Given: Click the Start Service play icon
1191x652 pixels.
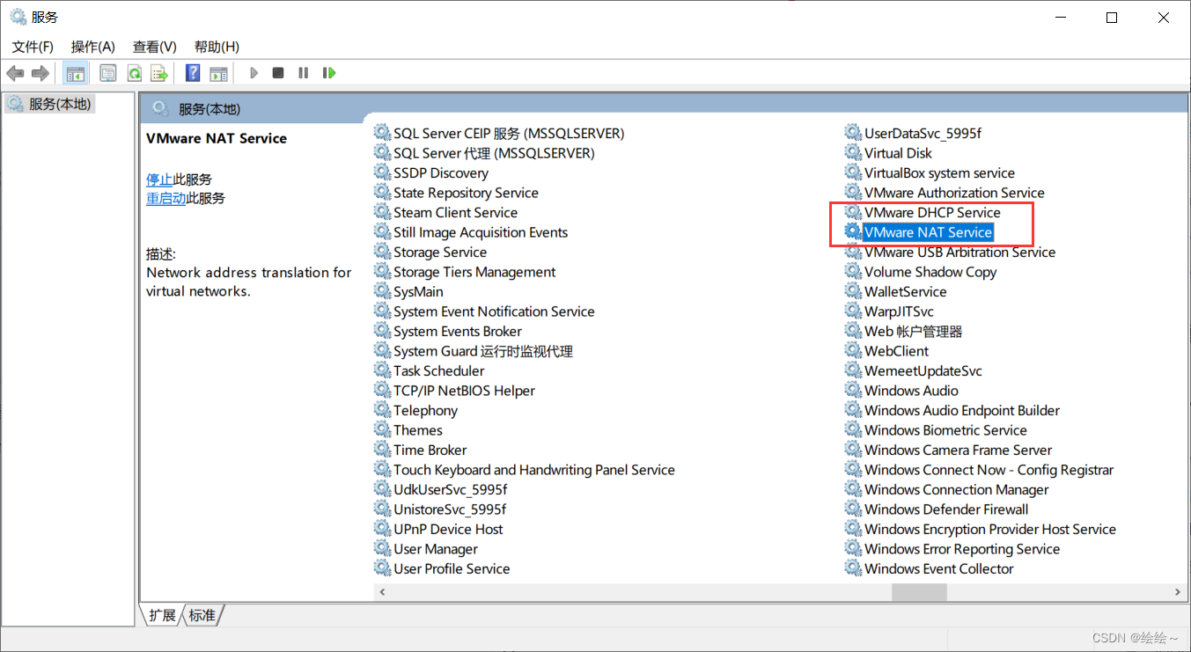Looking at the screenshot, I should point(254,73).
